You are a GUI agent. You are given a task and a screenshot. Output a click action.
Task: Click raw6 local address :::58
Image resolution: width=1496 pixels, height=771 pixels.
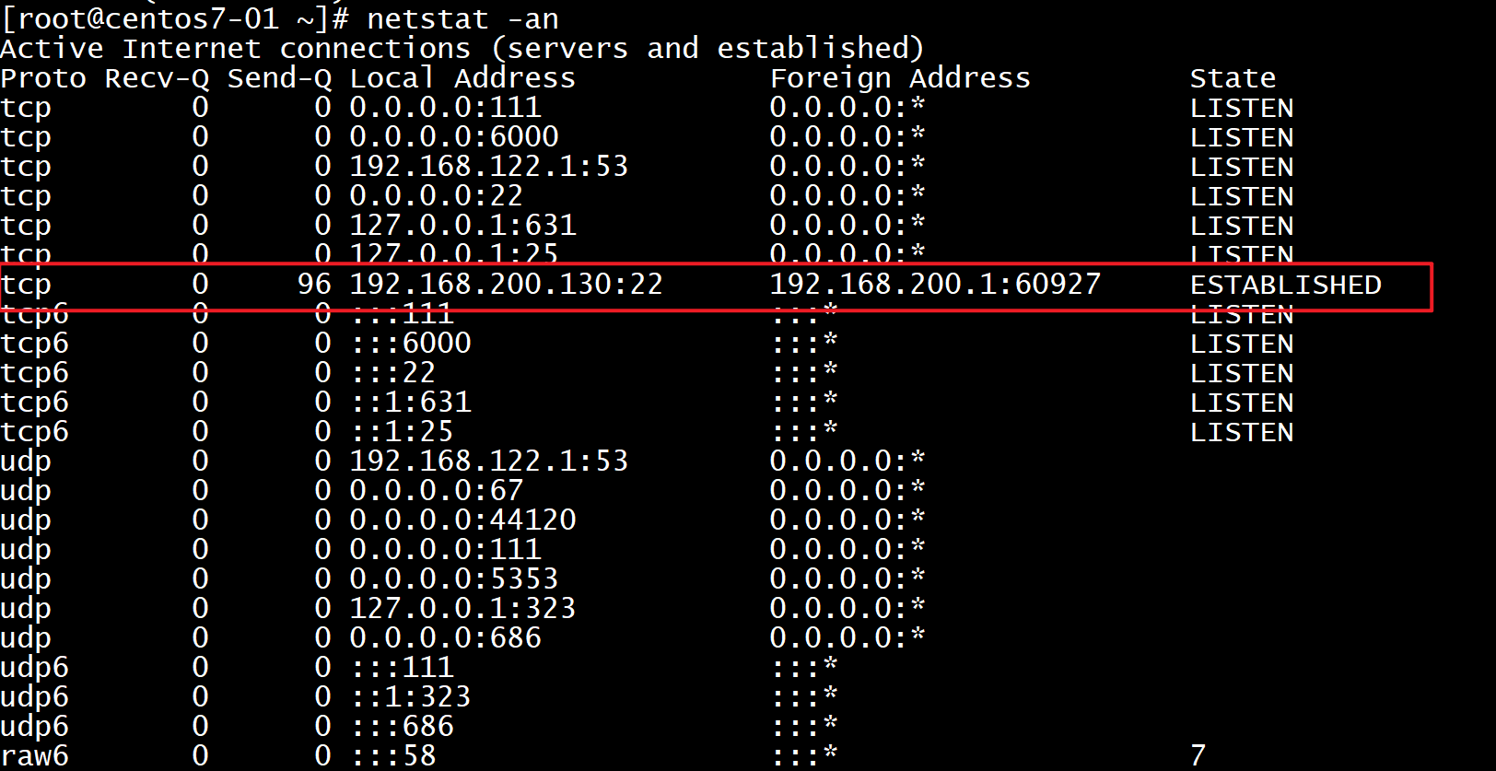coord(393,755)
